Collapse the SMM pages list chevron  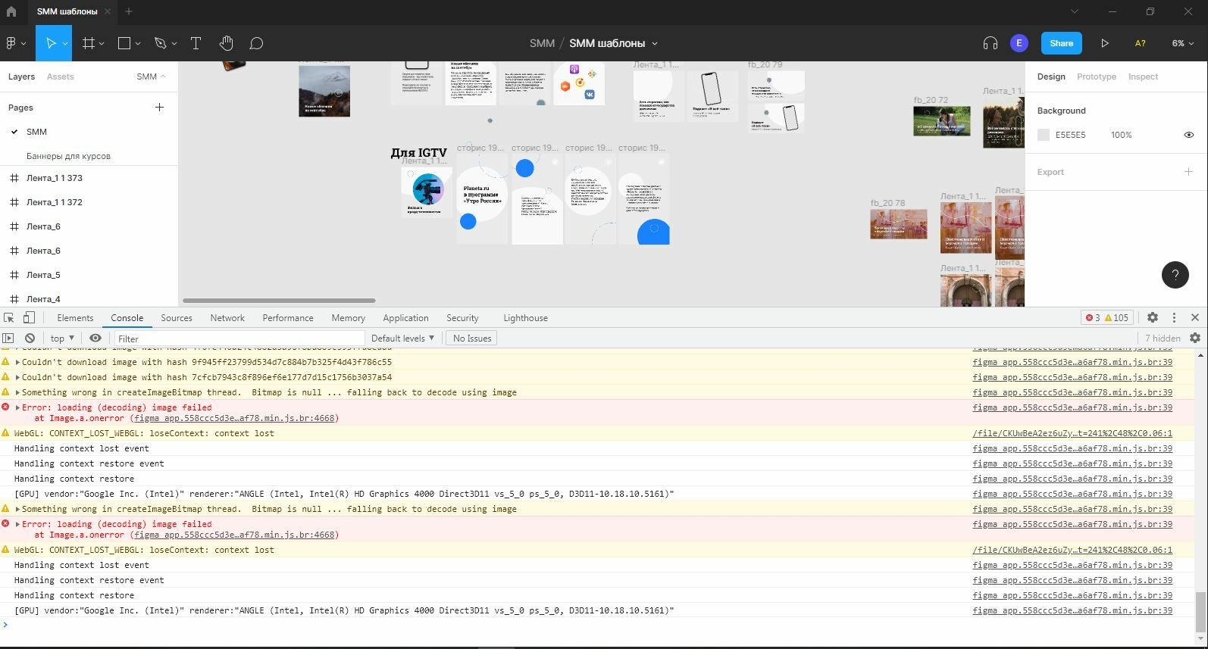click(x=163, y=76)
